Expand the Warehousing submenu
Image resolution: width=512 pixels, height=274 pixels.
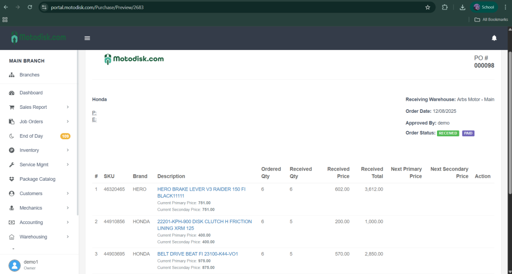coord(67,237)
